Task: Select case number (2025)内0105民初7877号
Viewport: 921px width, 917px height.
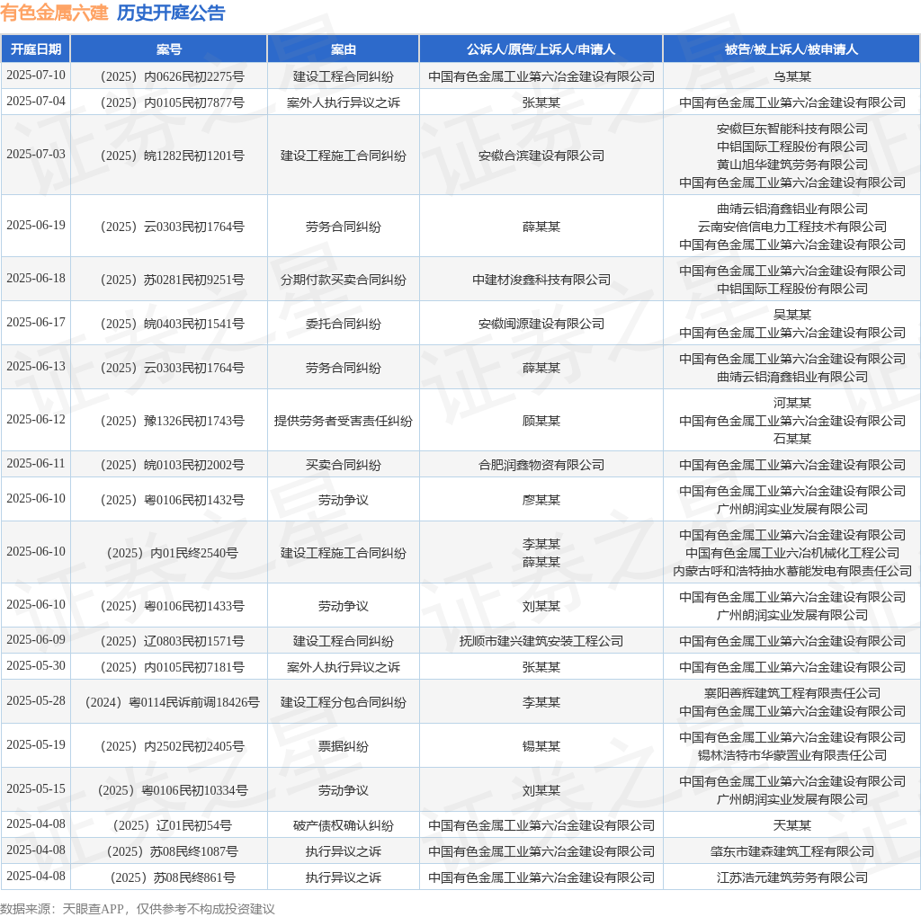Action: [x=172, y=102]
